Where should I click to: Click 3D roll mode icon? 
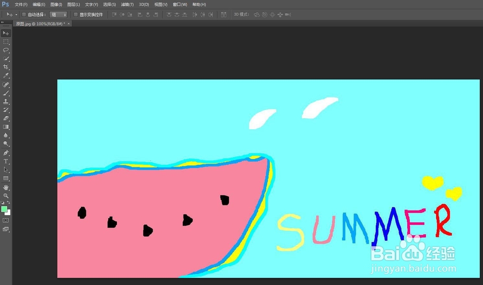pos(265,14)
